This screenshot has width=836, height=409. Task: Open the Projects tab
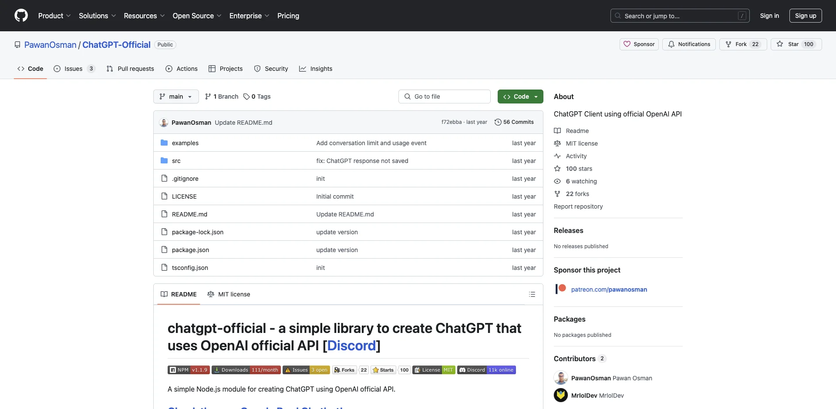226,69
